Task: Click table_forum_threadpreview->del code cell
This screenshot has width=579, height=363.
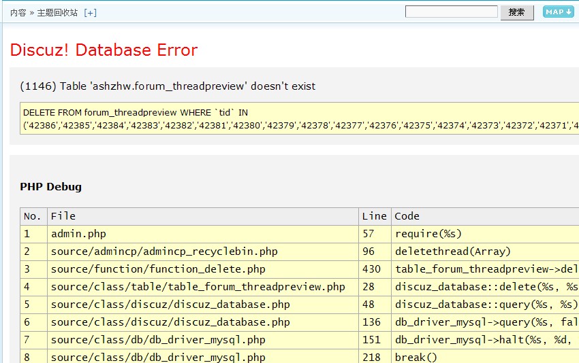Action: tap(485, 269)
